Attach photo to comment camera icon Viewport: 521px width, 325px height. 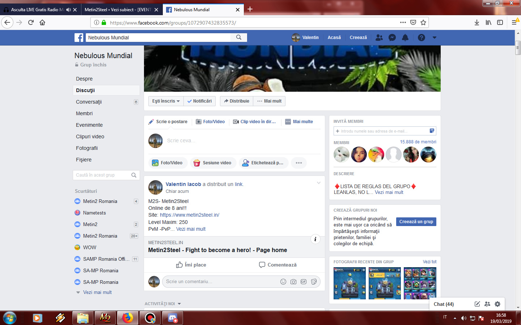point(293,282)
